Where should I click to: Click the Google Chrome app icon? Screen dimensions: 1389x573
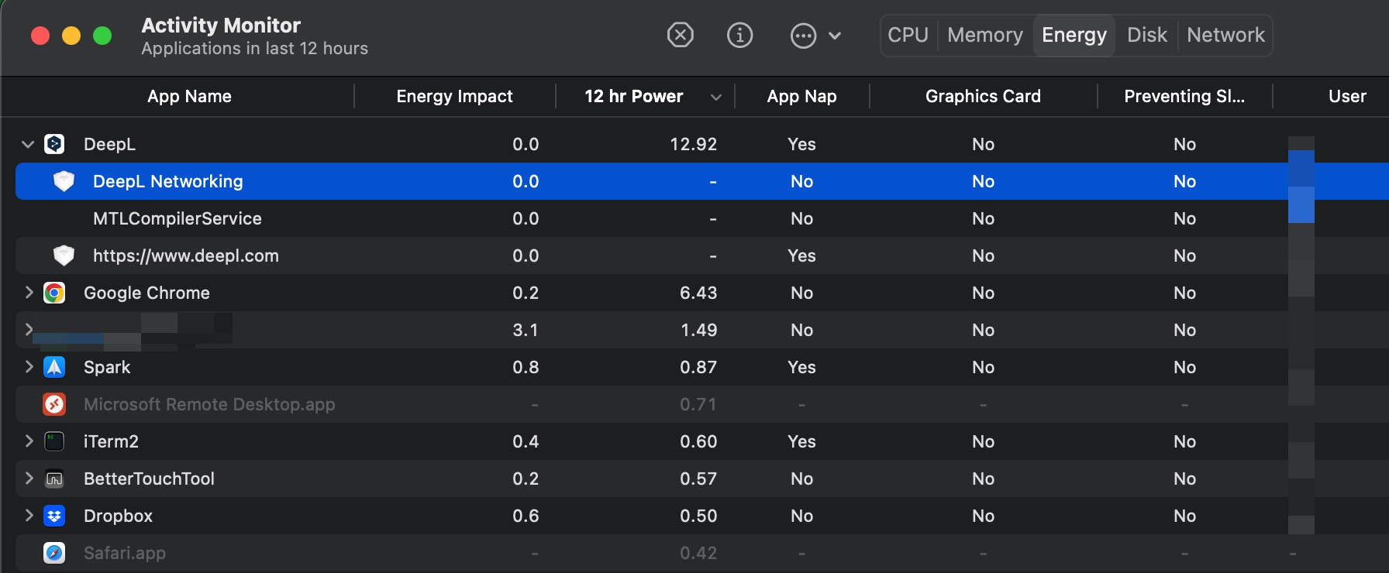(54, 293)
